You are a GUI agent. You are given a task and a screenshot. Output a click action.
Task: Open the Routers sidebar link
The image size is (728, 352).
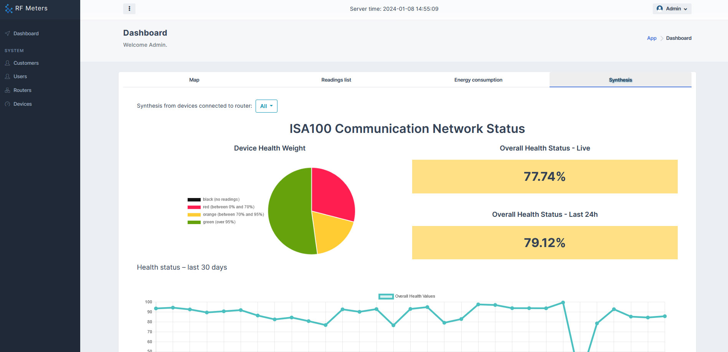coord(22,90)
